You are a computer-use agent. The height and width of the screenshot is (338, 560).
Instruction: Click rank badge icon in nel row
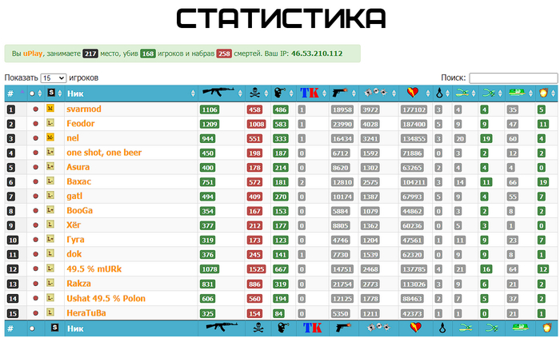(x=50, y=137)
